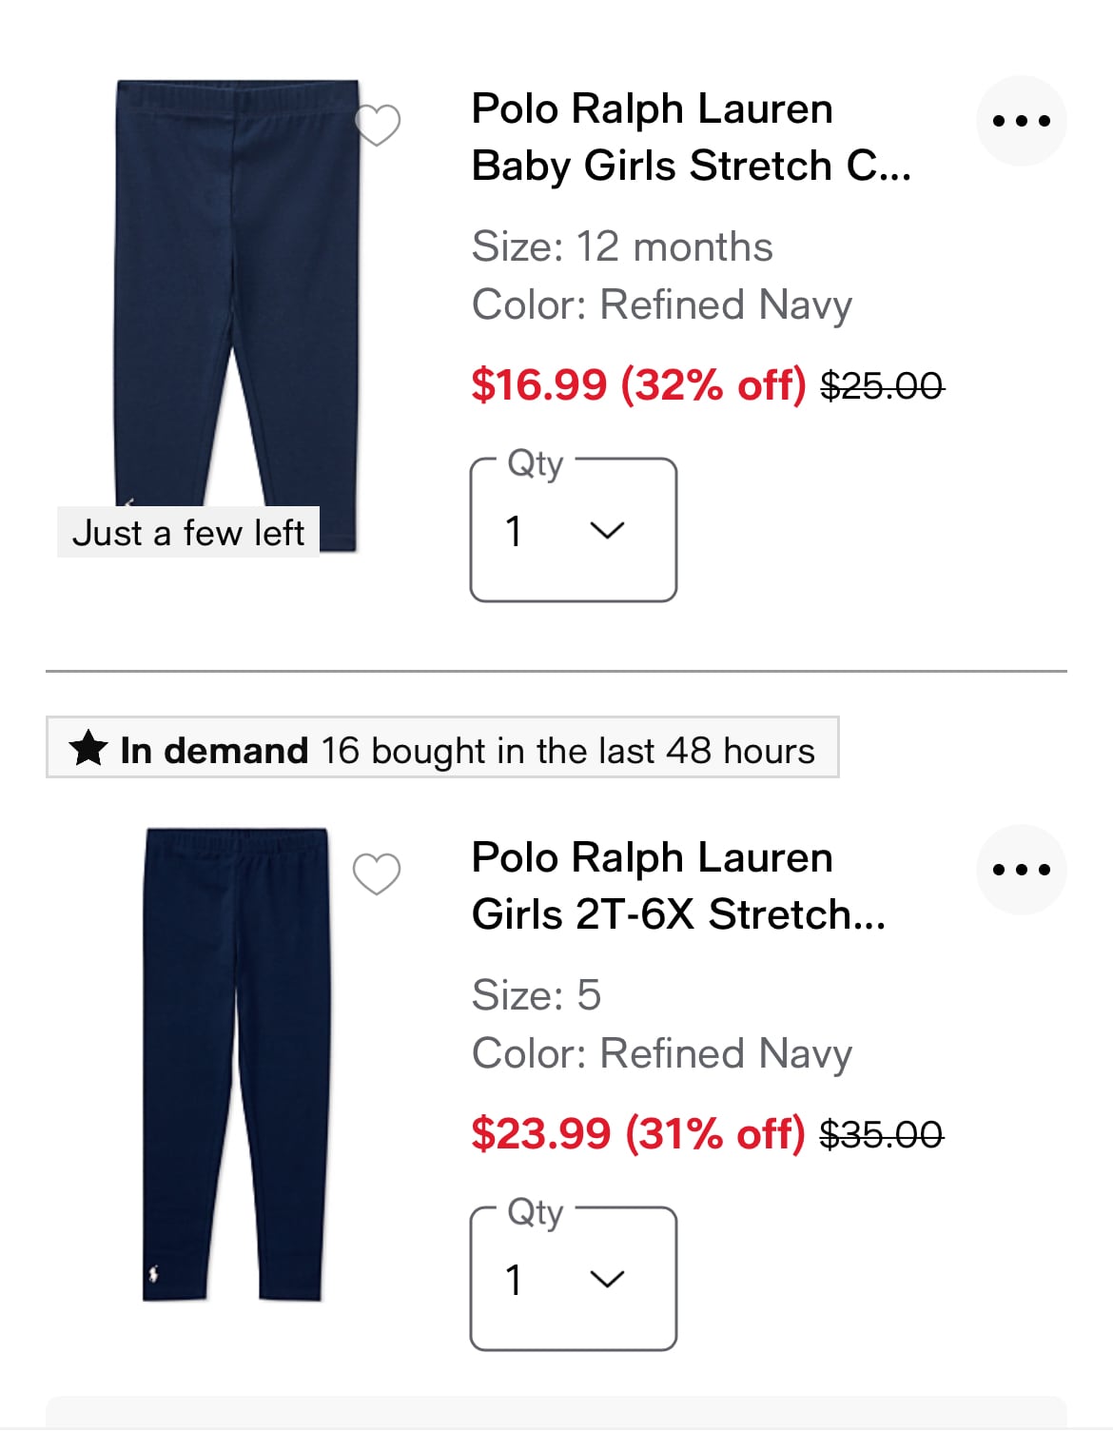Favorite the Baby Girls Stretch leggings heart
1113x1452 pixels.
[x=378, y=125]
